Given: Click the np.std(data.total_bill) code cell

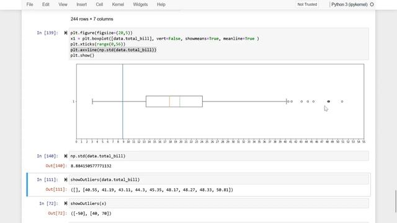Looking at the screenshot, I should tap(219, 156).
